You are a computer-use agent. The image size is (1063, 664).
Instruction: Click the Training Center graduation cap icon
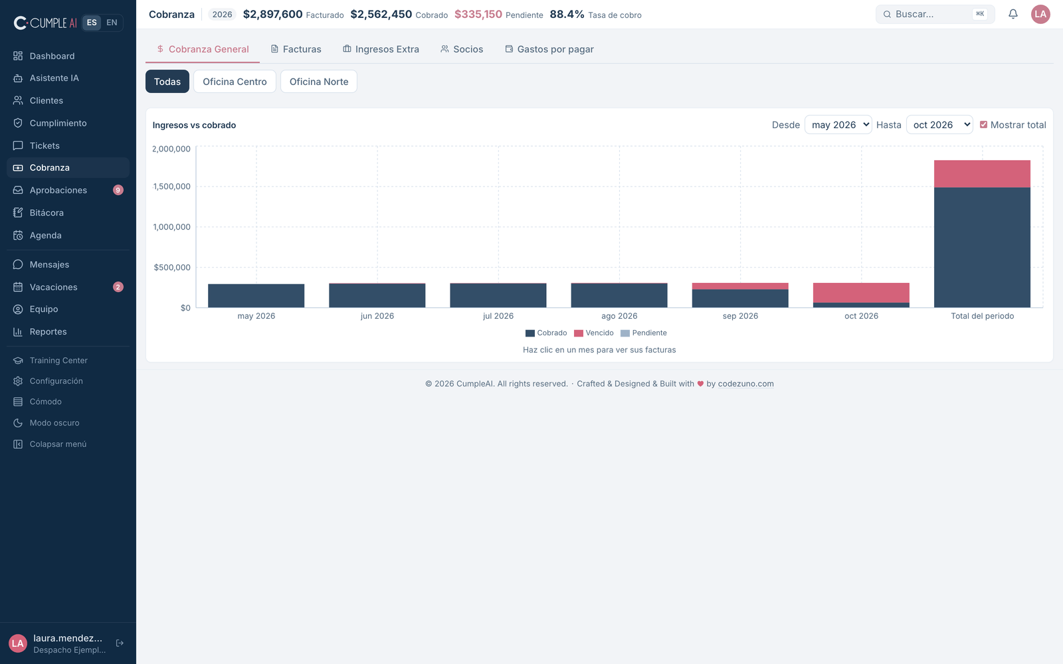pos(18,361)
